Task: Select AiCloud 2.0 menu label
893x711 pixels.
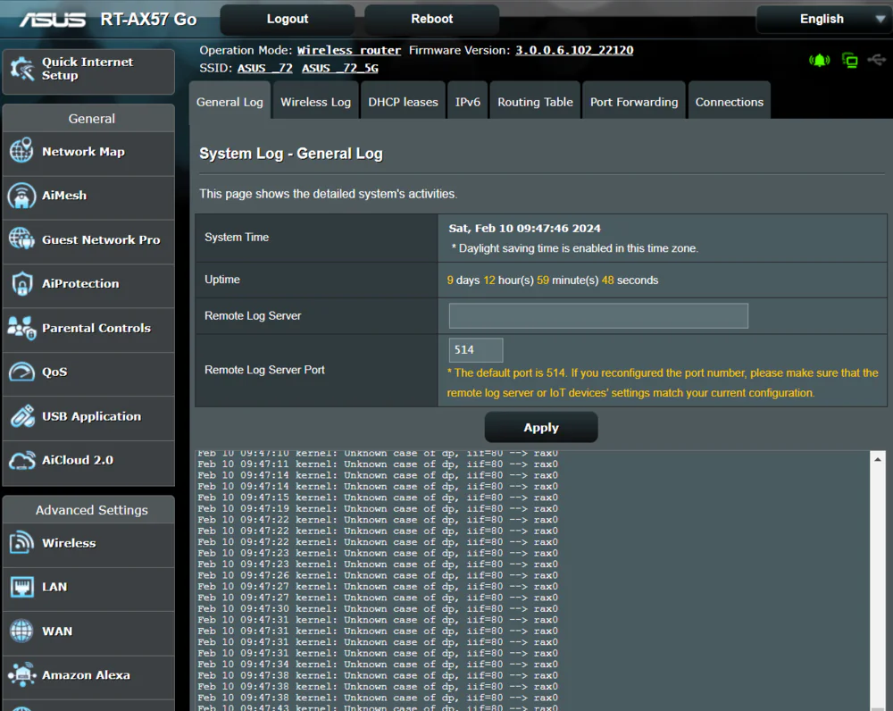Action: [x=78, y=460]
